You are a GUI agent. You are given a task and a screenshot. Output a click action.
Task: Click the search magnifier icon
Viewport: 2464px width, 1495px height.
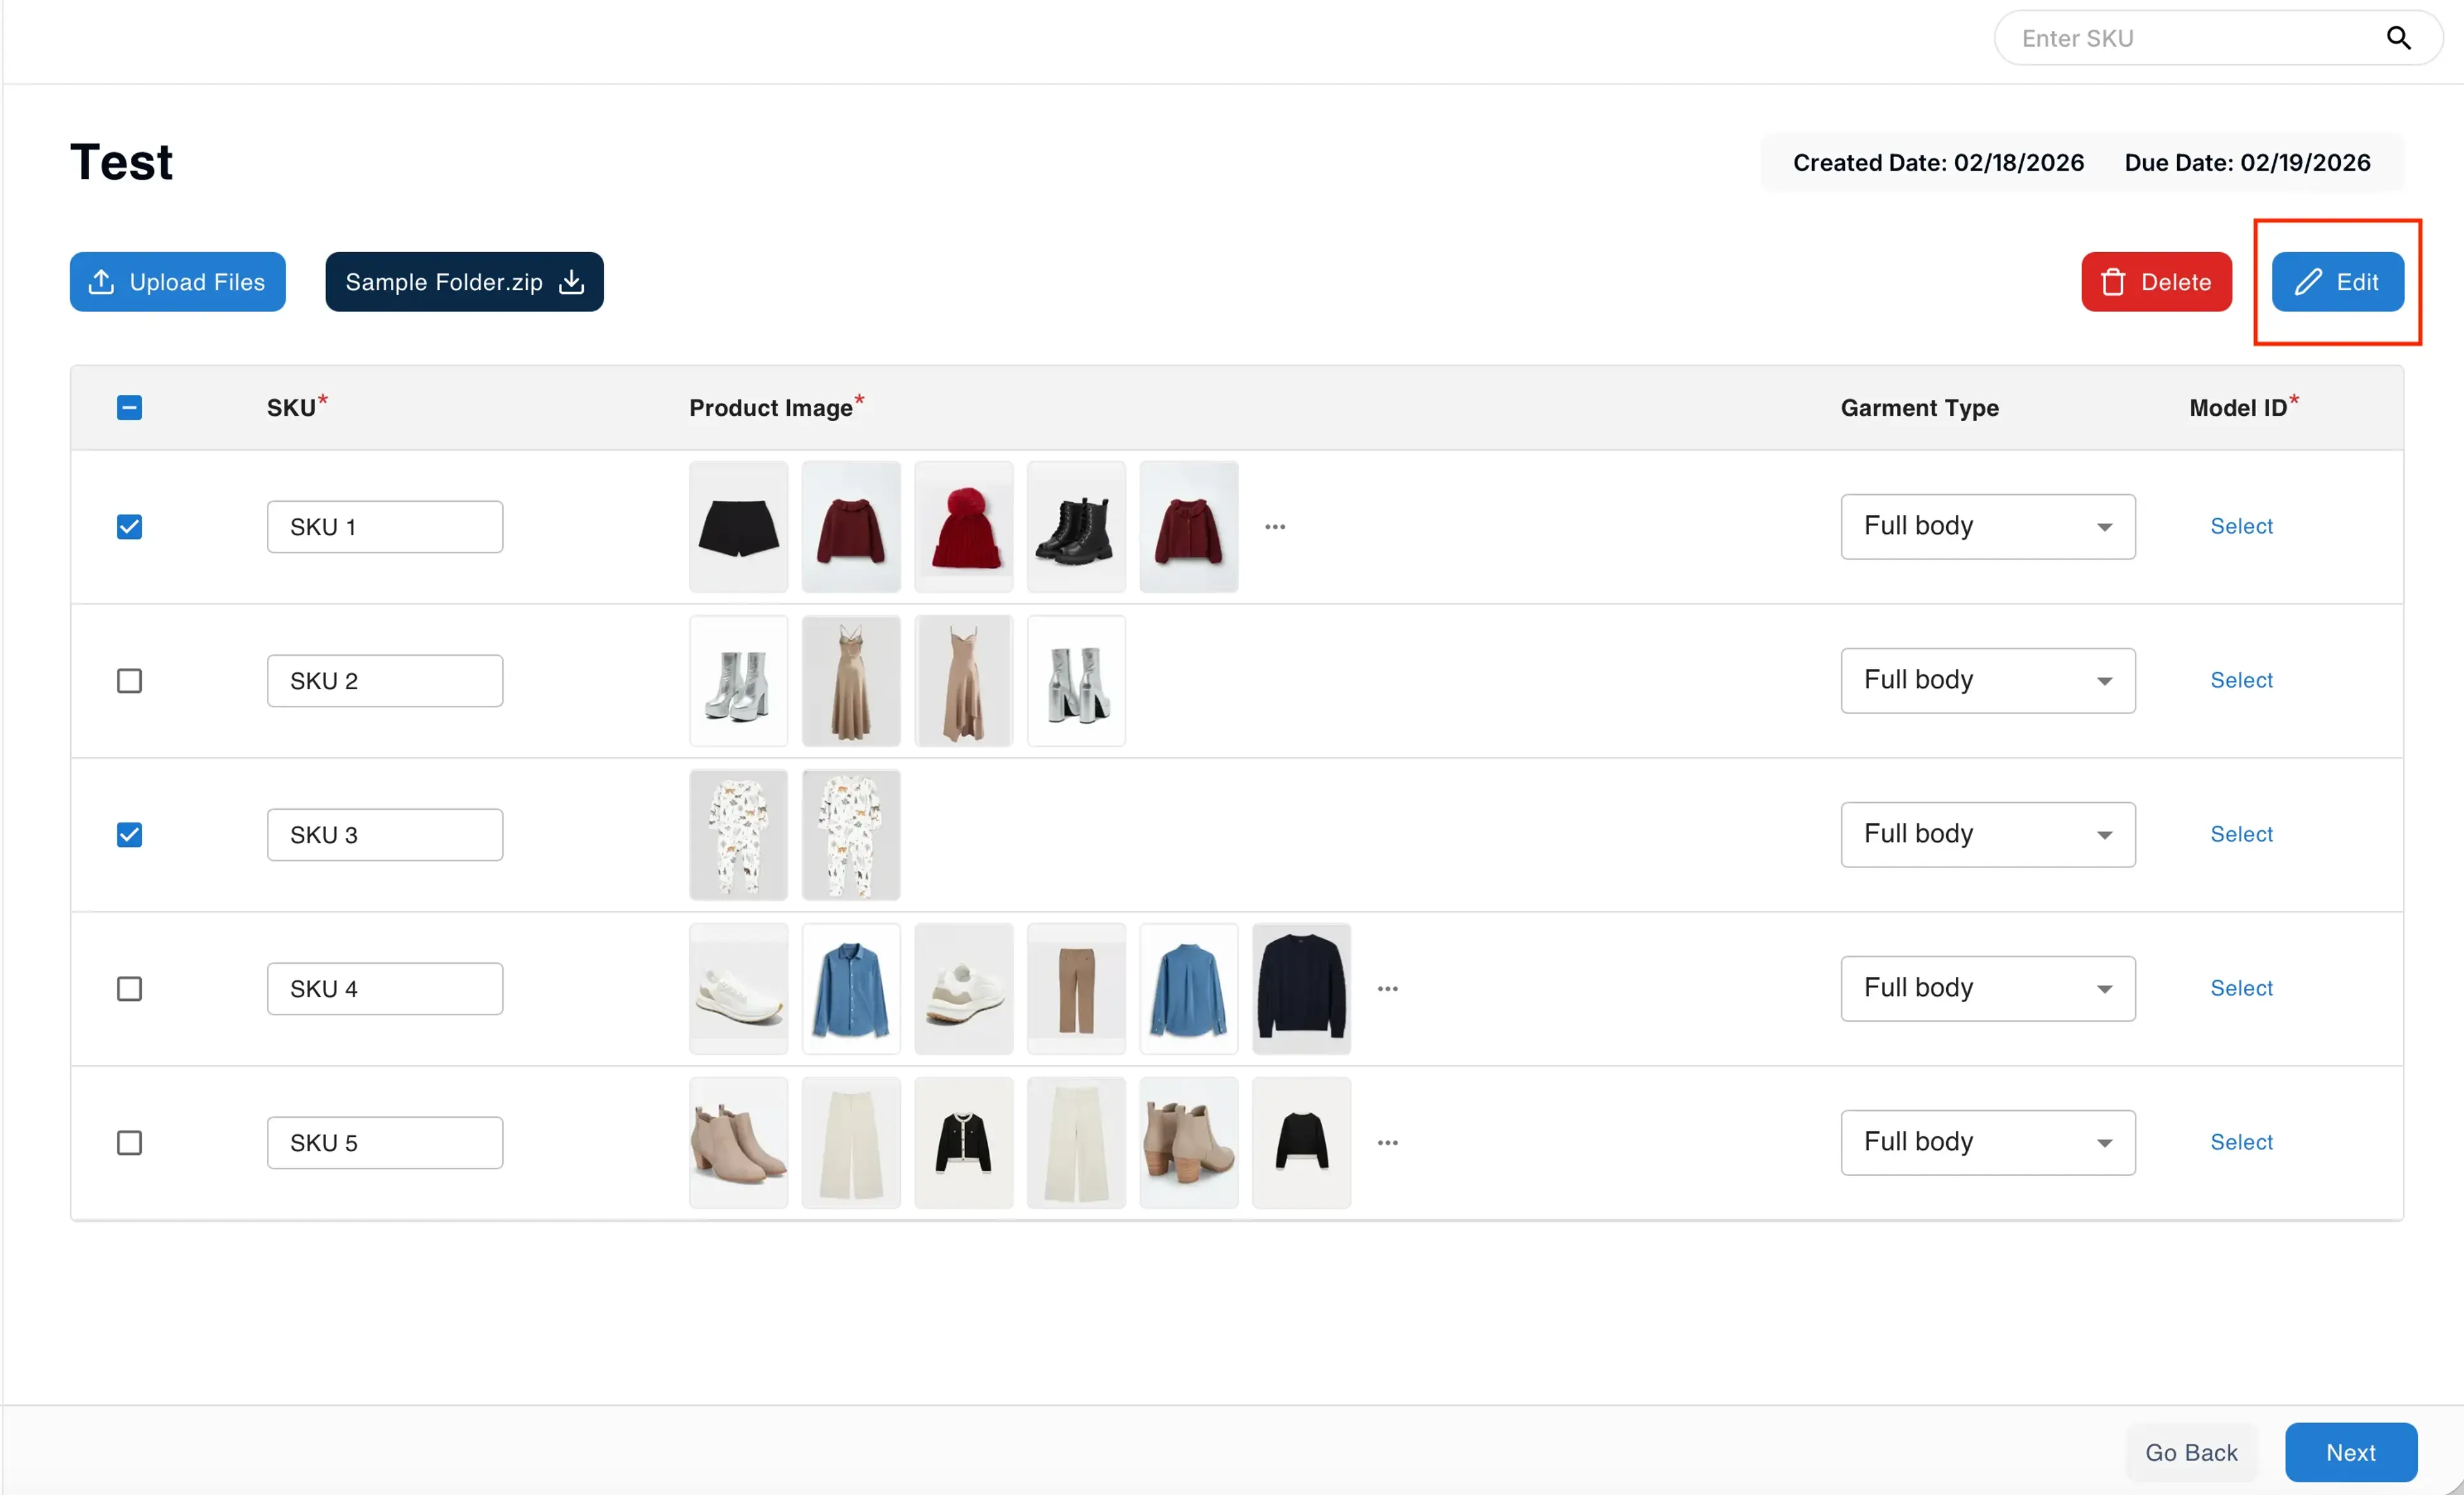pos(2398,38)
